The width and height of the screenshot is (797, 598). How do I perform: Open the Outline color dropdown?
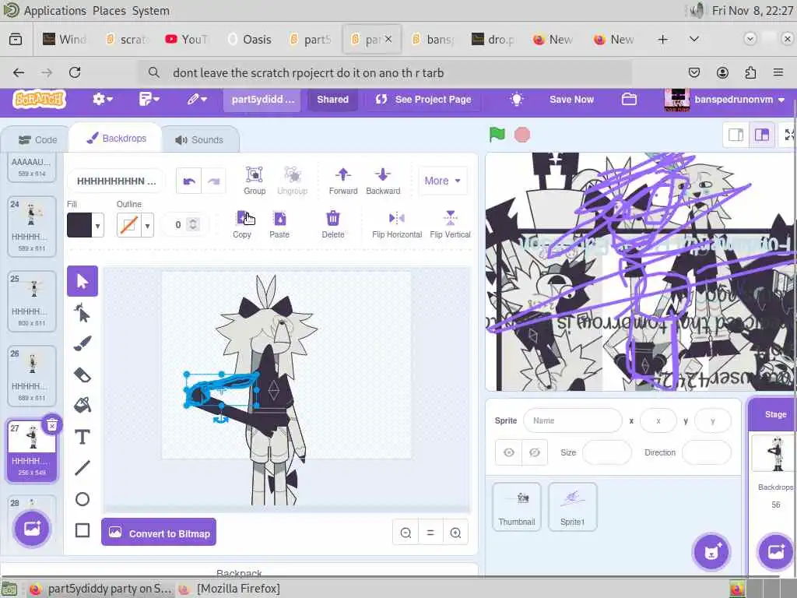[147, 225]
